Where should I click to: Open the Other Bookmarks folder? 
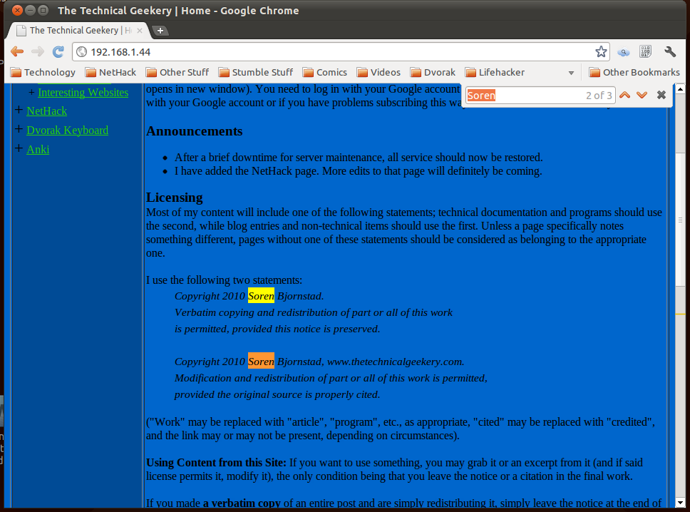coord(634,72)
